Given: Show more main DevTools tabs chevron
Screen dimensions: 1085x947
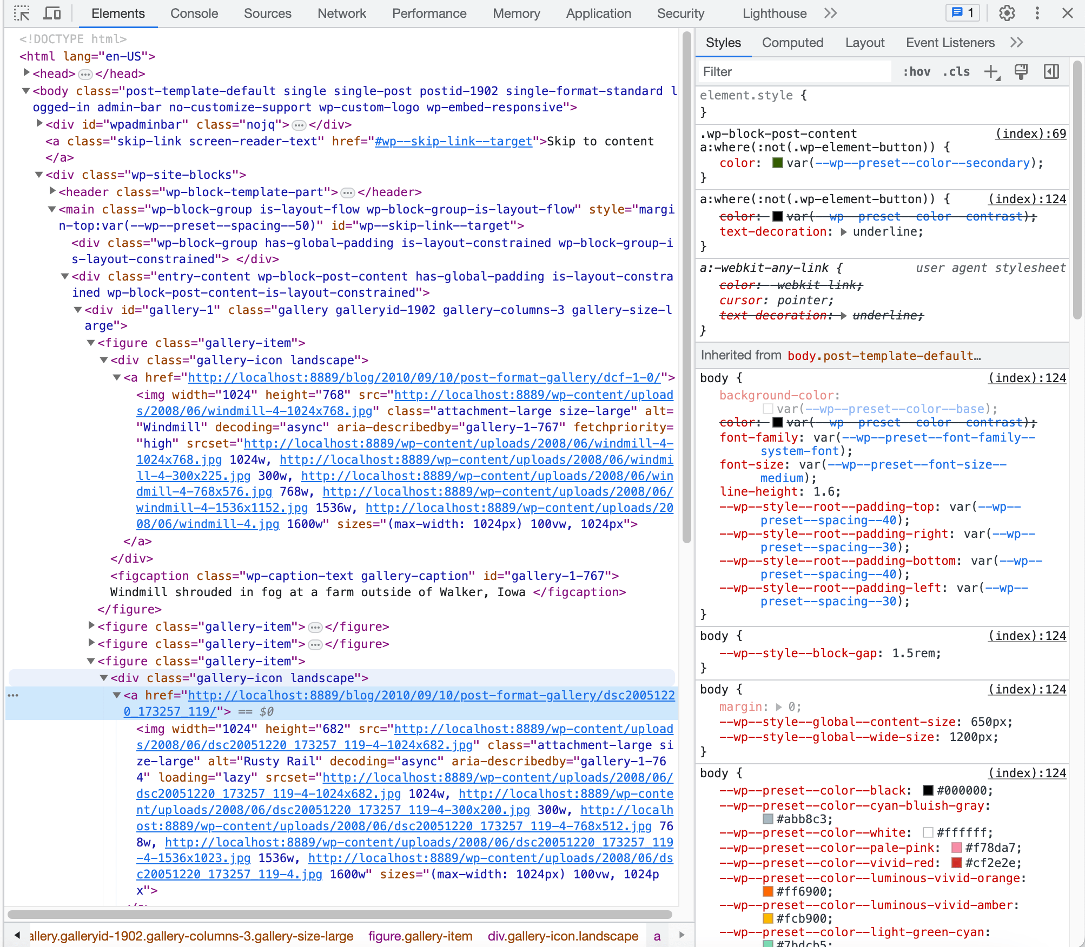Looking at the screenshot, I should tap(831, 13).
